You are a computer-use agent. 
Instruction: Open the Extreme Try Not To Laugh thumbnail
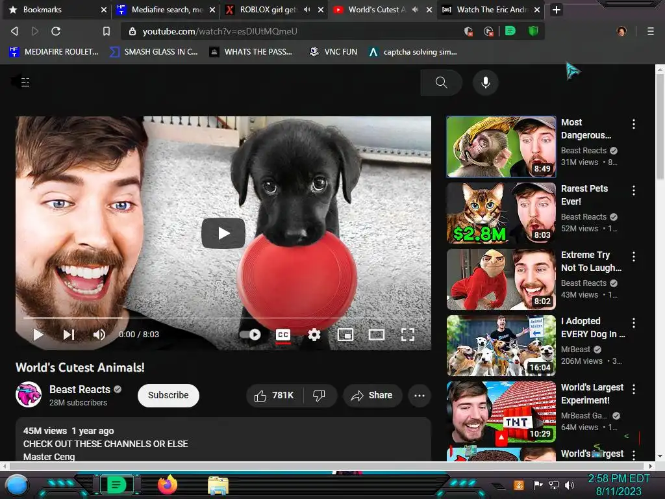pyautogui.click(x=501, y=279)
